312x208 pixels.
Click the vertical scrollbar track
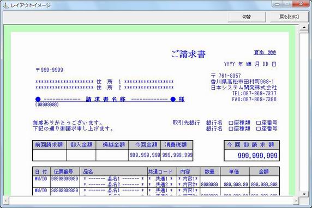pyautogui.click(x=304, y=111)
